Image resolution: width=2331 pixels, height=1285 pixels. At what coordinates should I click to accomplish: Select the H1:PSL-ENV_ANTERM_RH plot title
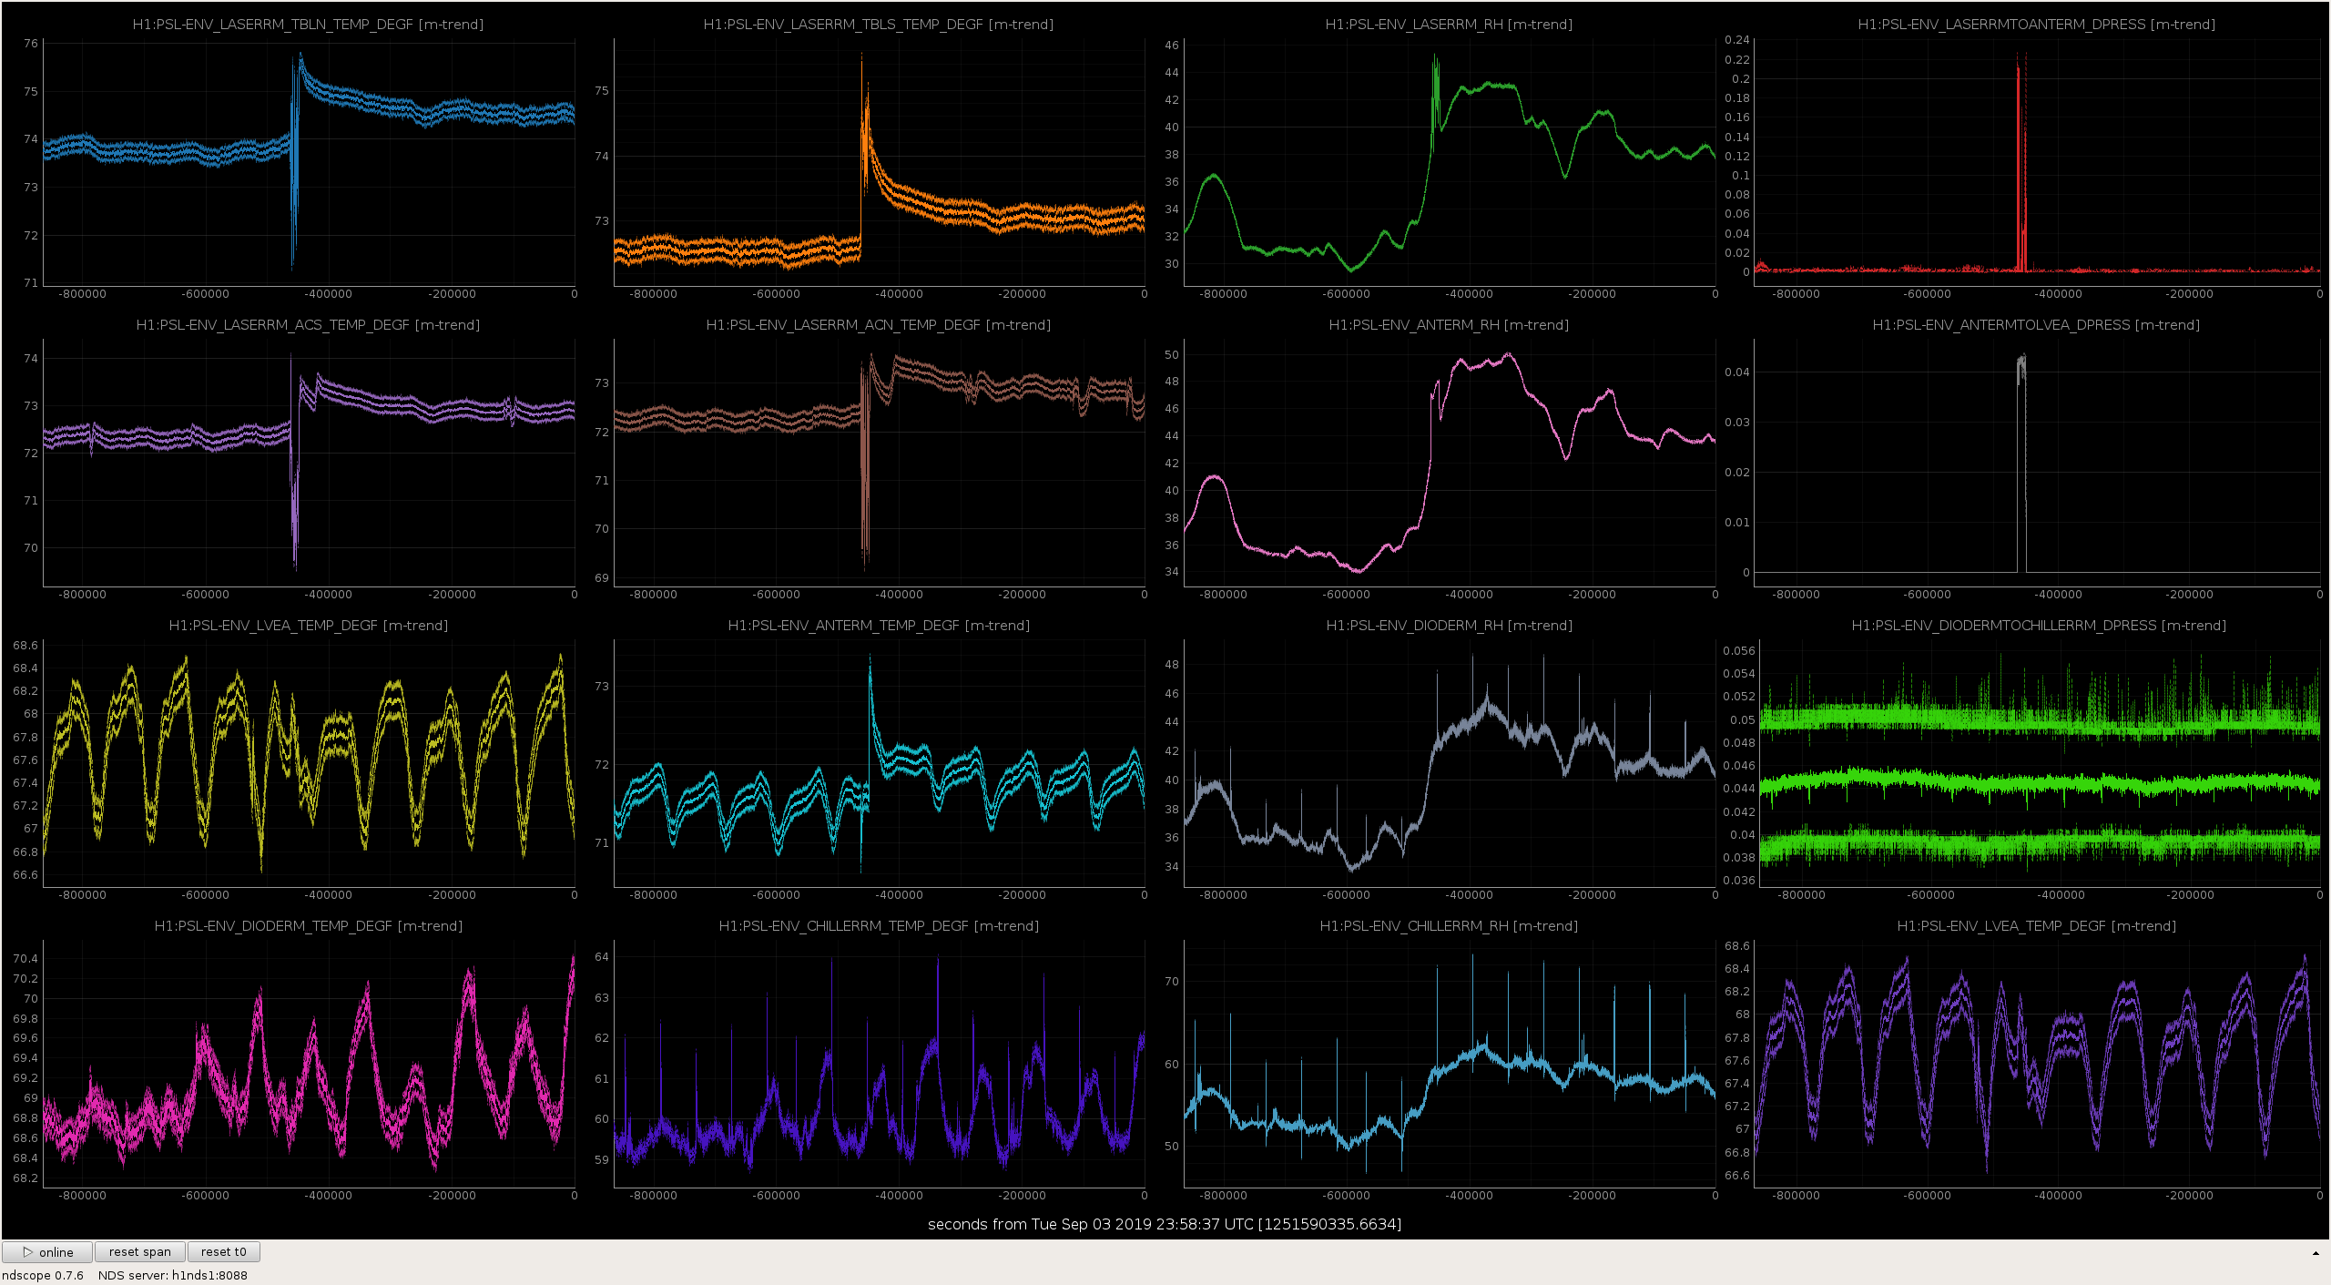click(x=1449, y=325)
